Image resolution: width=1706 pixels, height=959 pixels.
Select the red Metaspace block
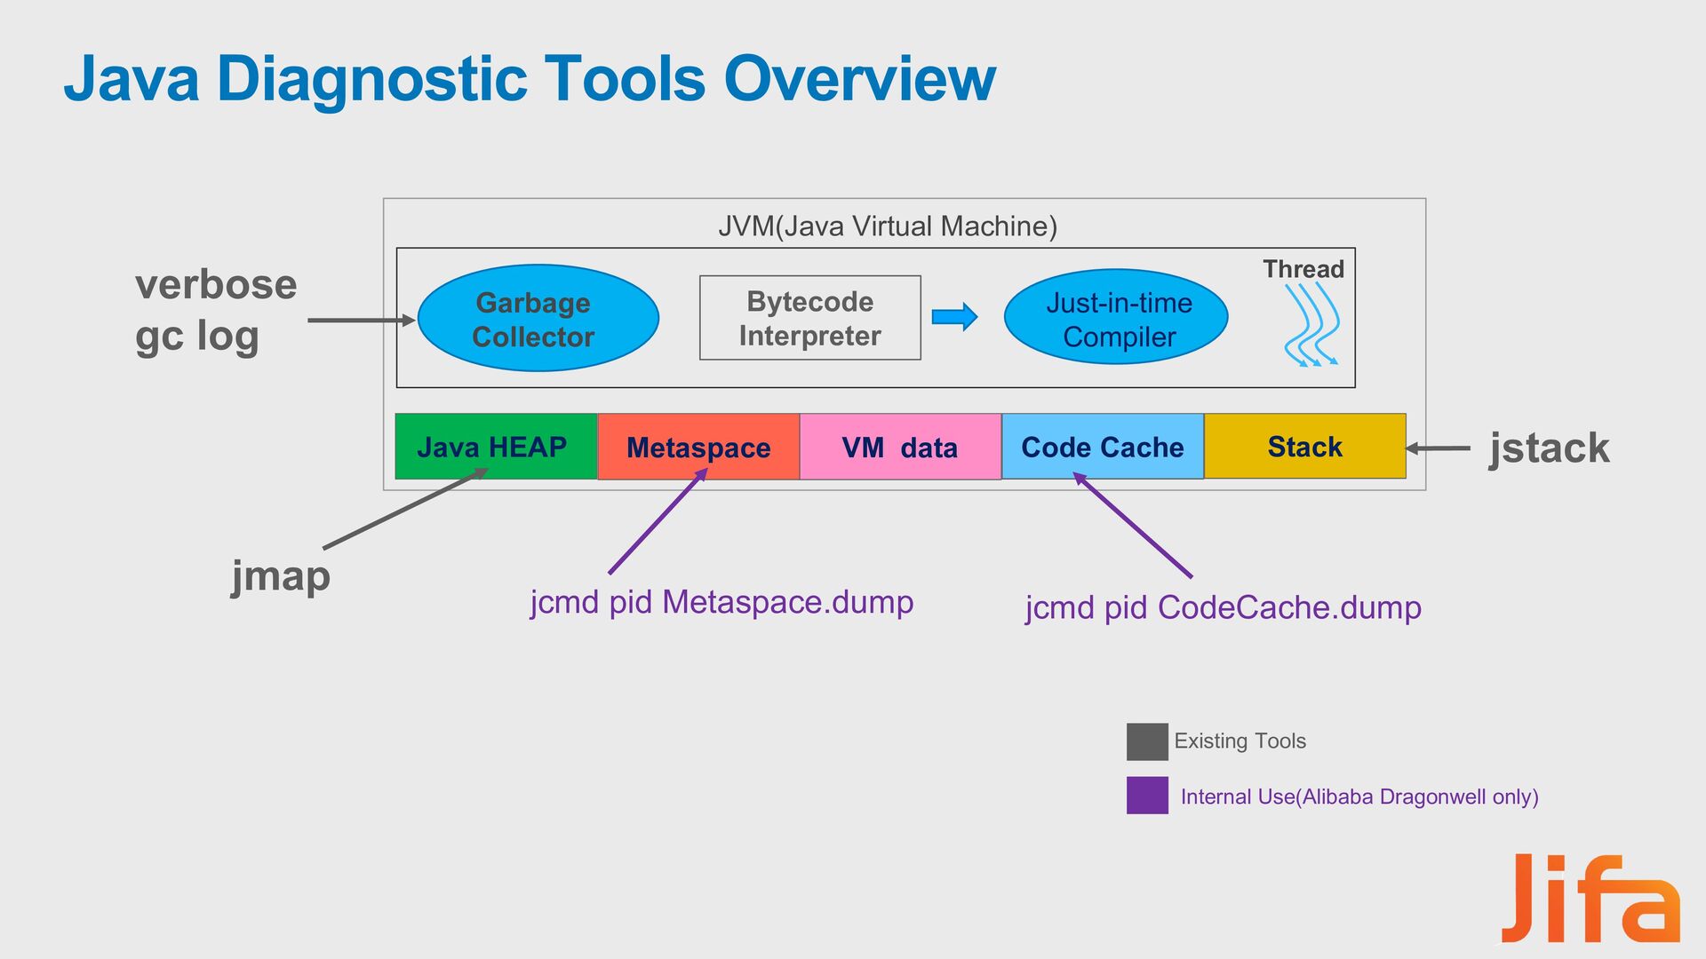tap(698, 447)
